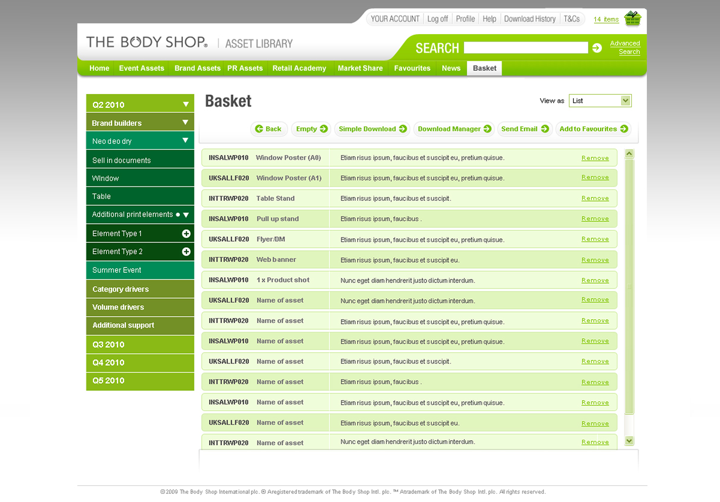Image resolution: width=720 pixels, height=502 pixels.
Task: Open the View as List dropdown
Action: (x=600, y=101)
